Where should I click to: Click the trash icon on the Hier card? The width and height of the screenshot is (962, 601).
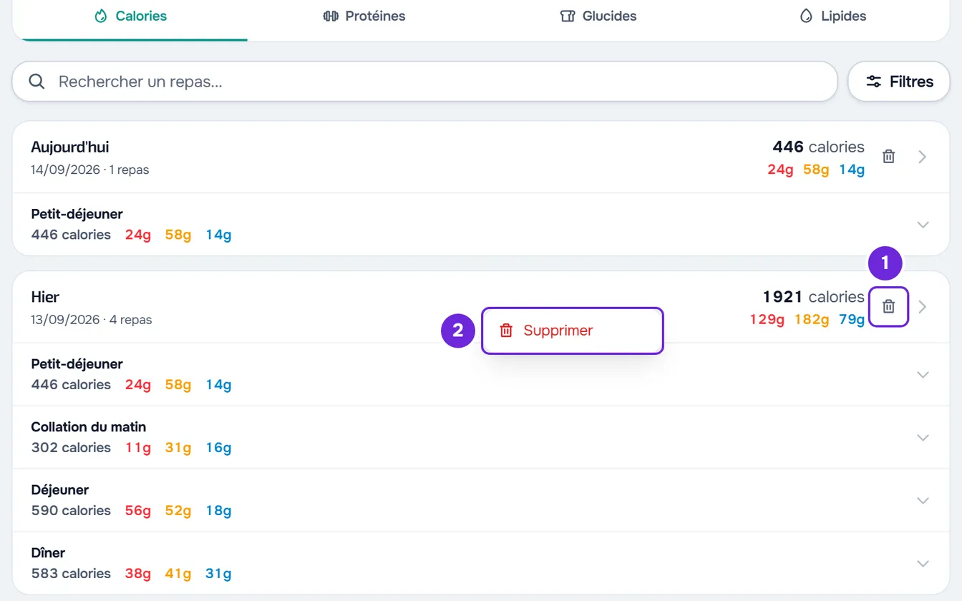pyautogui.click(x=888, y=306)
